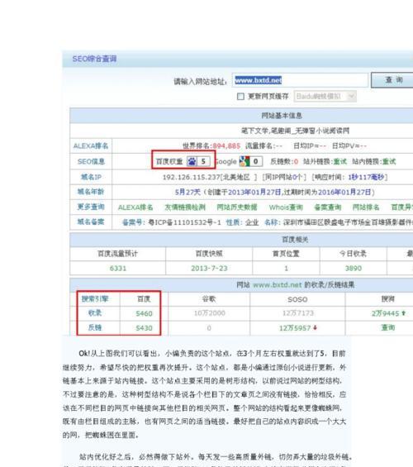Click the 企业 nature link
This screenshot has width=413, height=467.
pos(252,222)
